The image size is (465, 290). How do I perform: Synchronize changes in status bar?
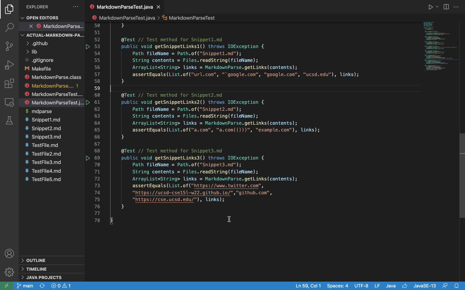(x=42, y=286)
